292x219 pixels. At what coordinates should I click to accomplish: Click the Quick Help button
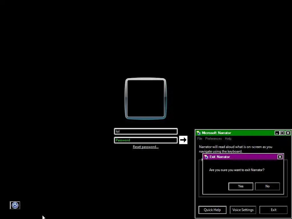[x=212, y=210]
